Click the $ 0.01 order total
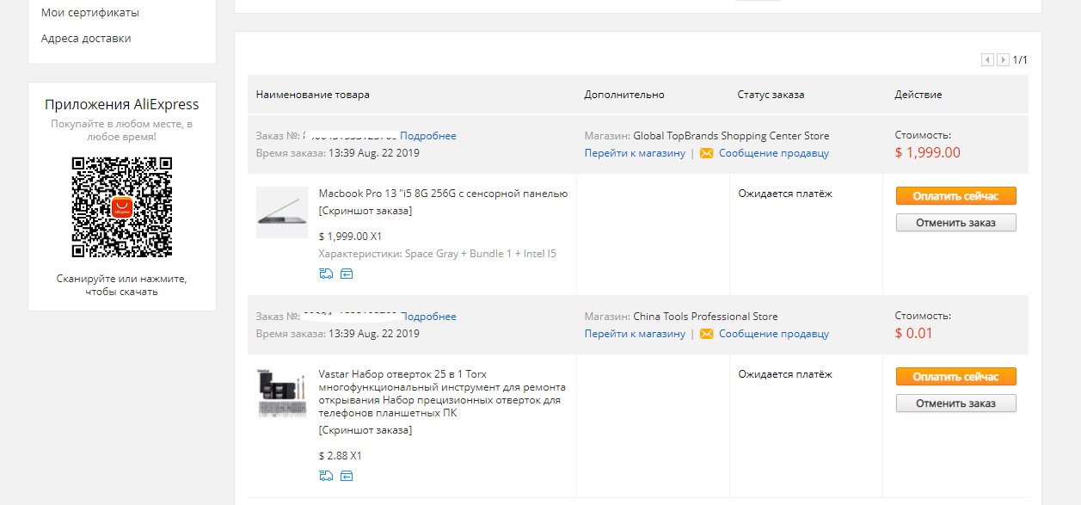The width and height of the screenshot is (1081, 505). (x=914, y=334)
